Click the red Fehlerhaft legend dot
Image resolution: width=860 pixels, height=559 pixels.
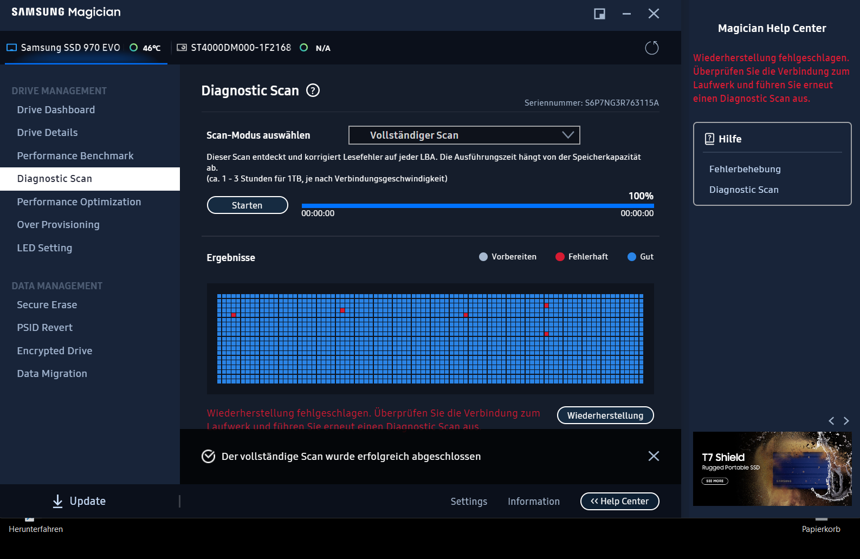(560, 257)
